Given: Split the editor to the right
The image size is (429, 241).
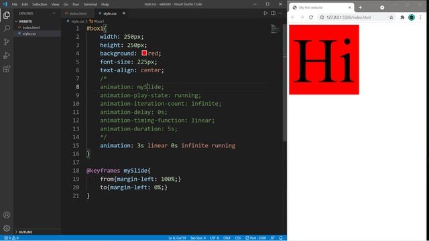Looking at the screenshot, I should [x=273, y=13].
